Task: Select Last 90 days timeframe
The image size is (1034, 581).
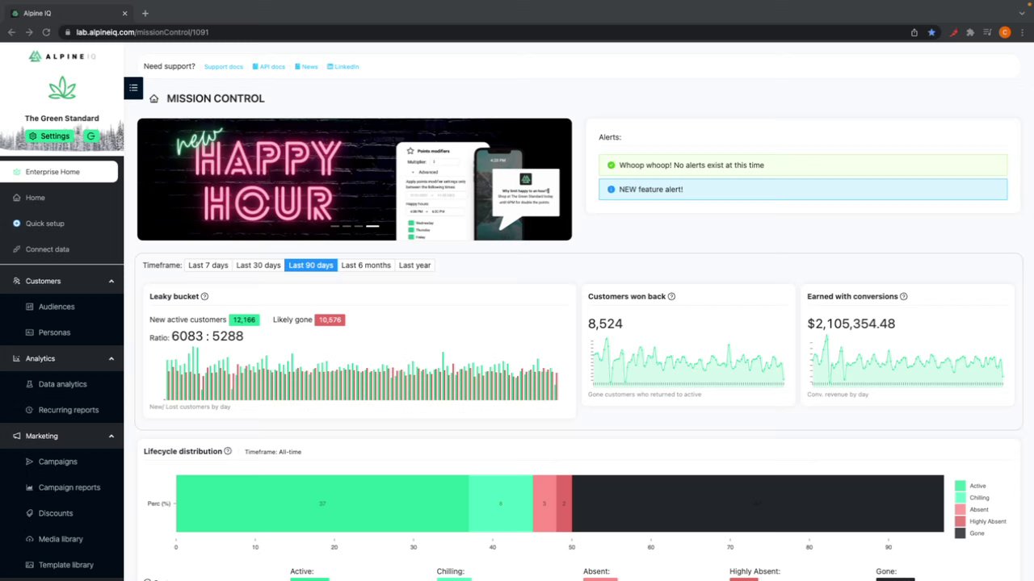Action: [311, 265]
